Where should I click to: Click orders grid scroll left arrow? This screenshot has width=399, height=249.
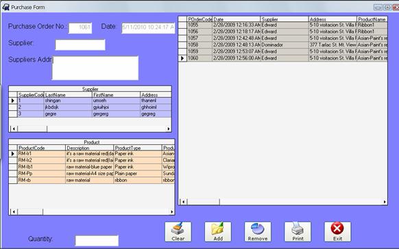(x=183, y=202)
